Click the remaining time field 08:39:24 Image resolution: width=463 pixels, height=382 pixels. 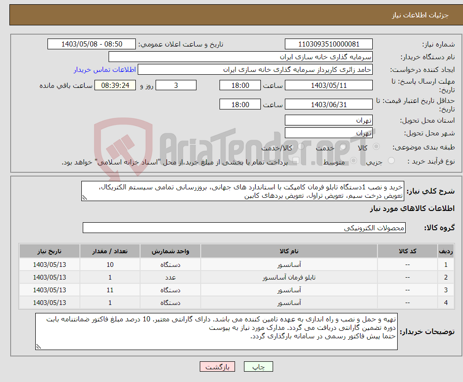pos(115,86)
